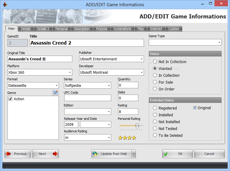This screenshot has width=230, height=171.
Task: Select To Be Deleted extended status
Action: coord(168,136)
